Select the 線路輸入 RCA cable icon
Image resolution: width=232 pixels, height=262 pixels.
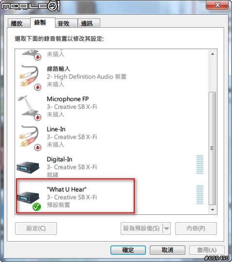click(x=29, y=77)
